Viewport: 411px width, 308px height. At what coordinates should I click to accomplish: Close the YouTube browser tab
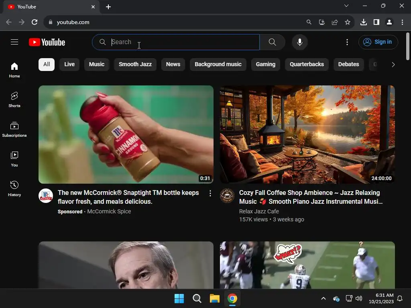click(93, 7)
